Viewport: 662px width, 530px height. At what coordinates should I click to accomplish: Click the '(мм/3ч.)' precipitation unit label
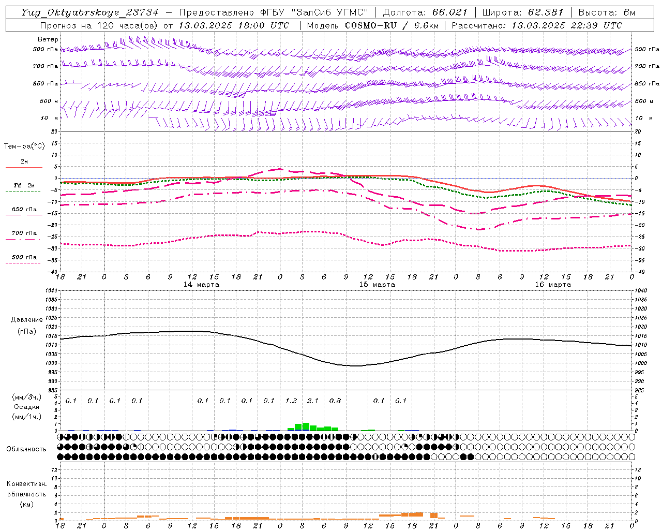coord(27,397)
